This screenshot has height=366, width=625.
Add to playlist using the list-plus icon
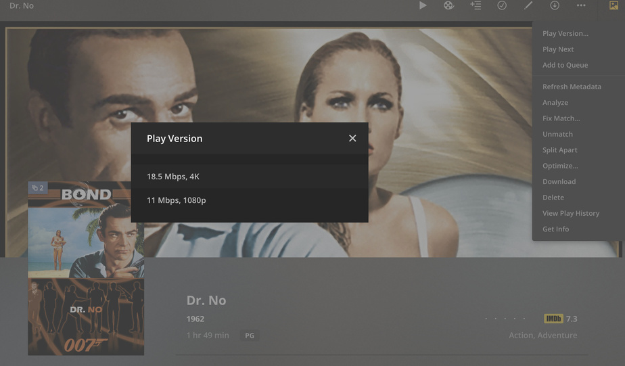tap(476, 5)
